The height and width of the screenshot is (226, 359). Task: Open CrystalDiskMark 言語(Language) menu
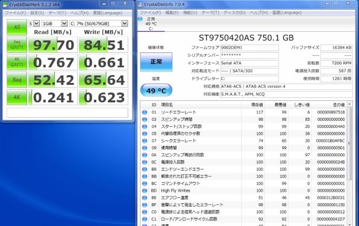pyautogui.click(x=108, y=13)
